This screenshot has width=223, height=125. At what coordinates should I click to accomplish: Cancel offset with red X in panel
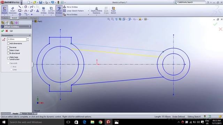7,31
